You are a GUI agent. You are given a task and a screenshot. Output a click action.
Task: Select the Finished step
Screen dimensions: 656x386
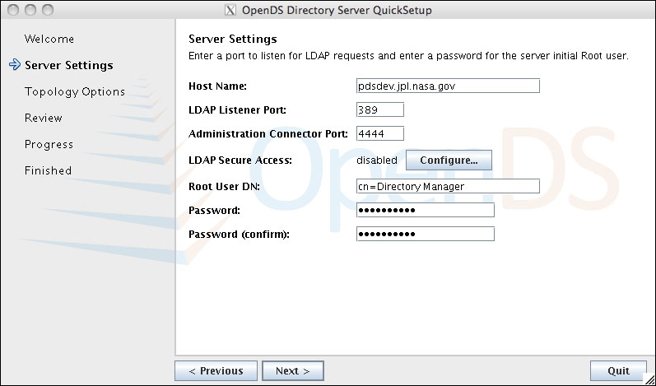coord(48,170)
